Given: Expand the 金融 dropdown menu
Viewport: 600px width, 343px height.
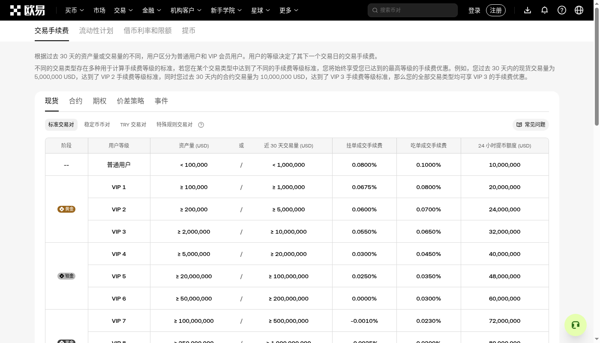Looking at the screenshot, I should pyautogui.click(x=152, y=10).
